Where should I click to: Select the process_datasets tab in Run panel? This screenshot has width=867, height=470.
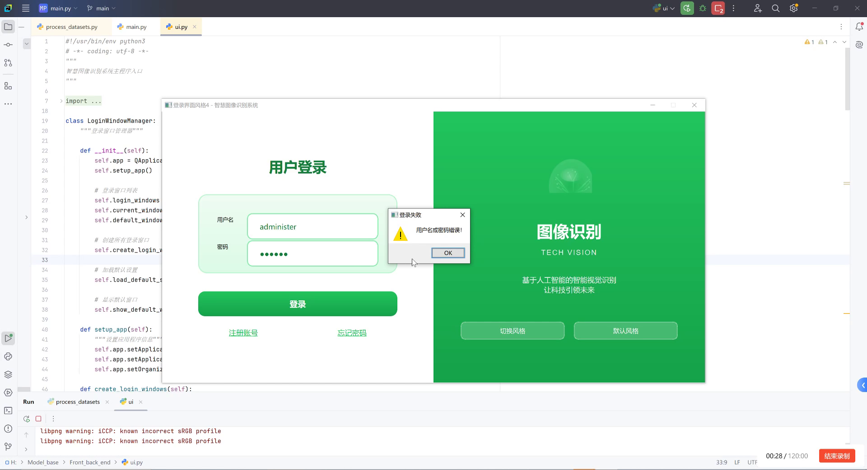tap(77, 402)
